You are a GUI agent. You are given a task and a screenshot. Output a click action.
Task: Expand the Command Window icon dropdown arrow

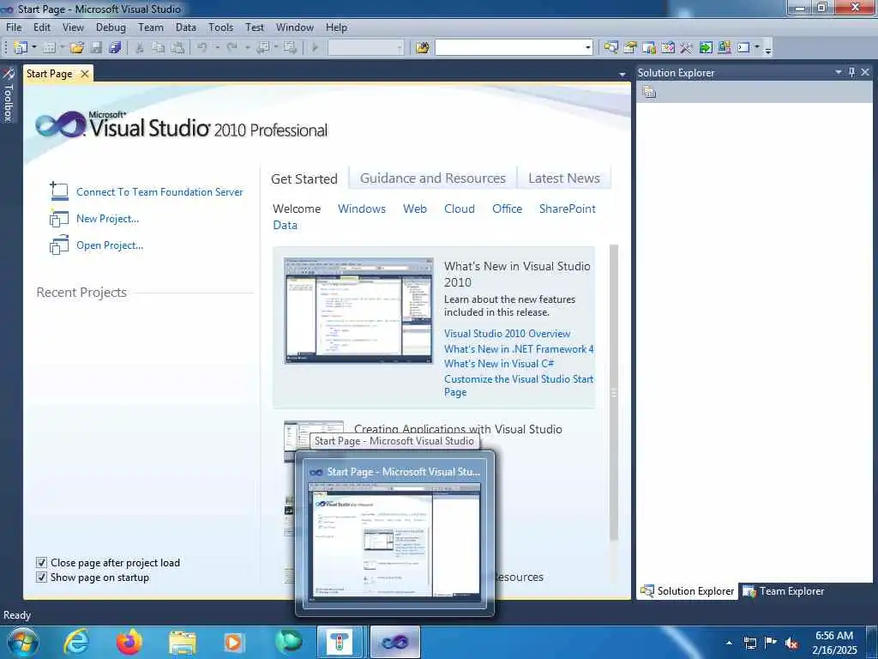click(757, 48)
